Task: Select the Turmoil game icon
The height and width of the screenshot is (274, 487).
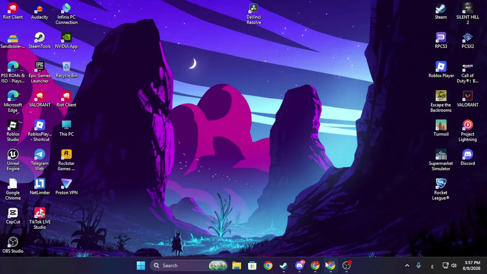Action: [x=441, y=129]
